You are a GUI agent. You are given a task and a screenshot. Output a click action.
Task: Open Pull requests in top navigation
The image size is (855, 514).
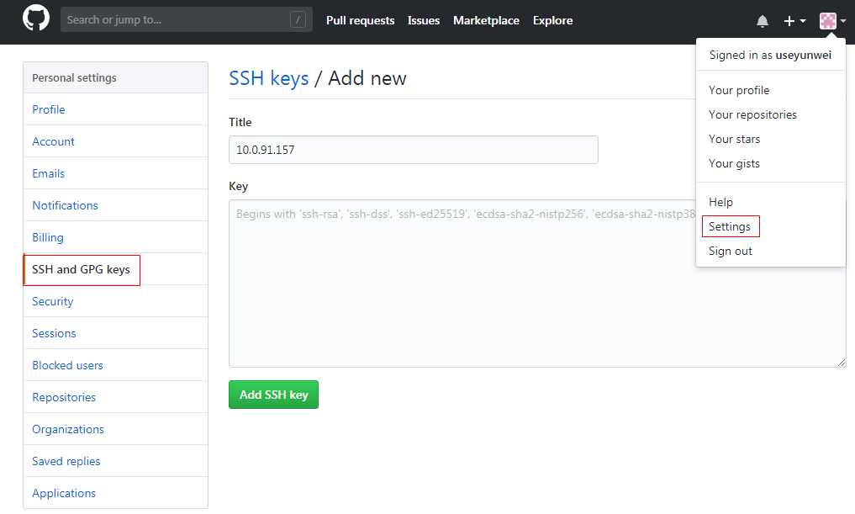click(360, 21)
